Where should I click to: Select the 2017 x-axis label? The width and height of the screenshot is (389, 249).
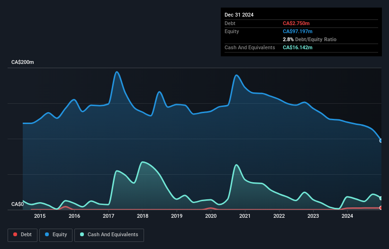pos(109,216)
